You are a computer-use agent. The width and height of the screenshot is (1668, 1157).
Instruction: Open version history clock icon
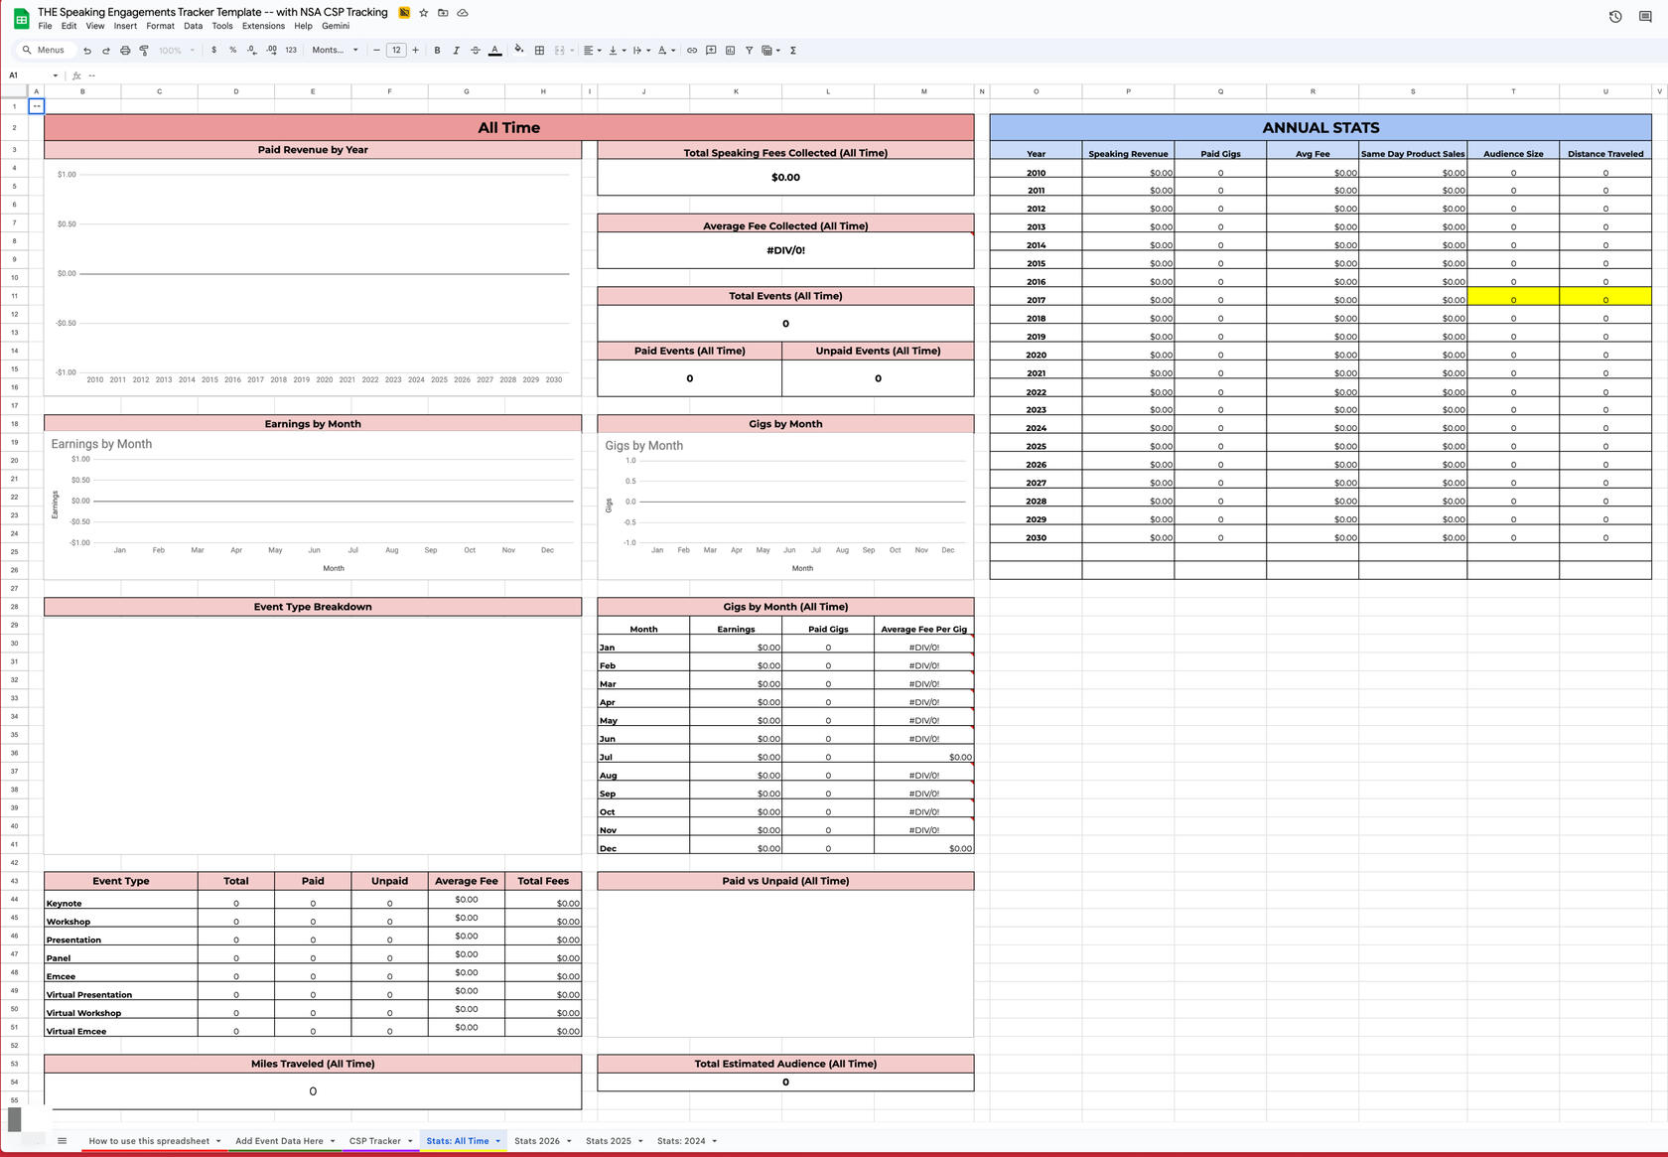[x=1615, y=17]
